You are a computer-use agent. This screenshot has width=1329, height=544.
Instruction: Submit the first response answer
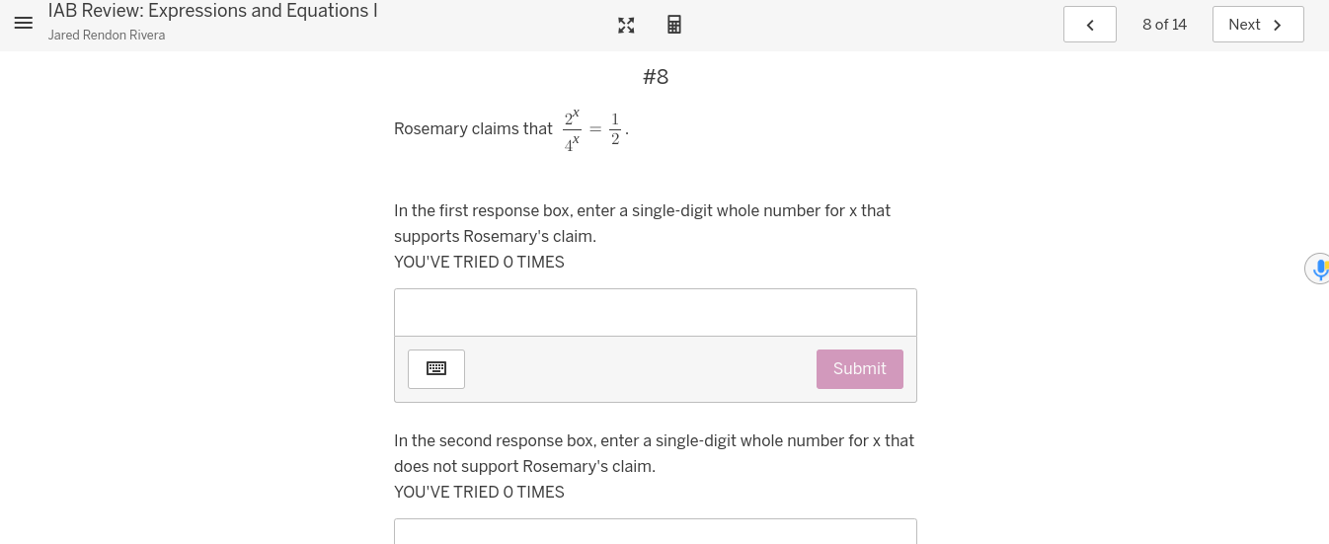click(859, 369)
